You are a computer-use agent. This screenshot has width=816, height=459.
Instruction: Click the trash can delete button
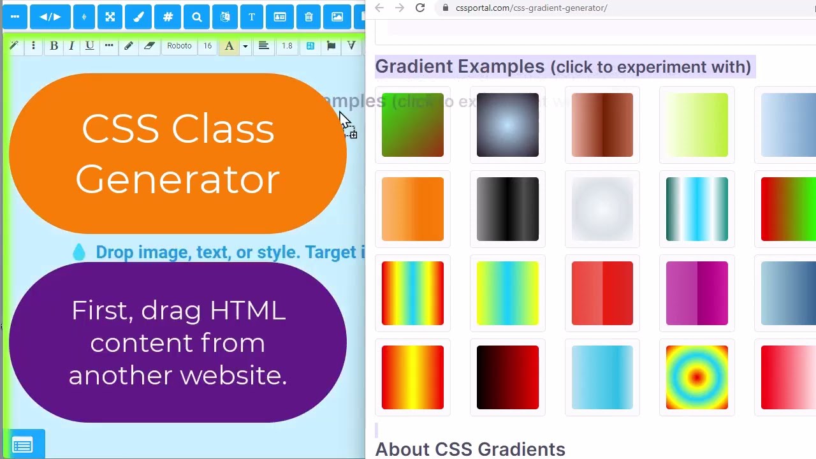309,17
